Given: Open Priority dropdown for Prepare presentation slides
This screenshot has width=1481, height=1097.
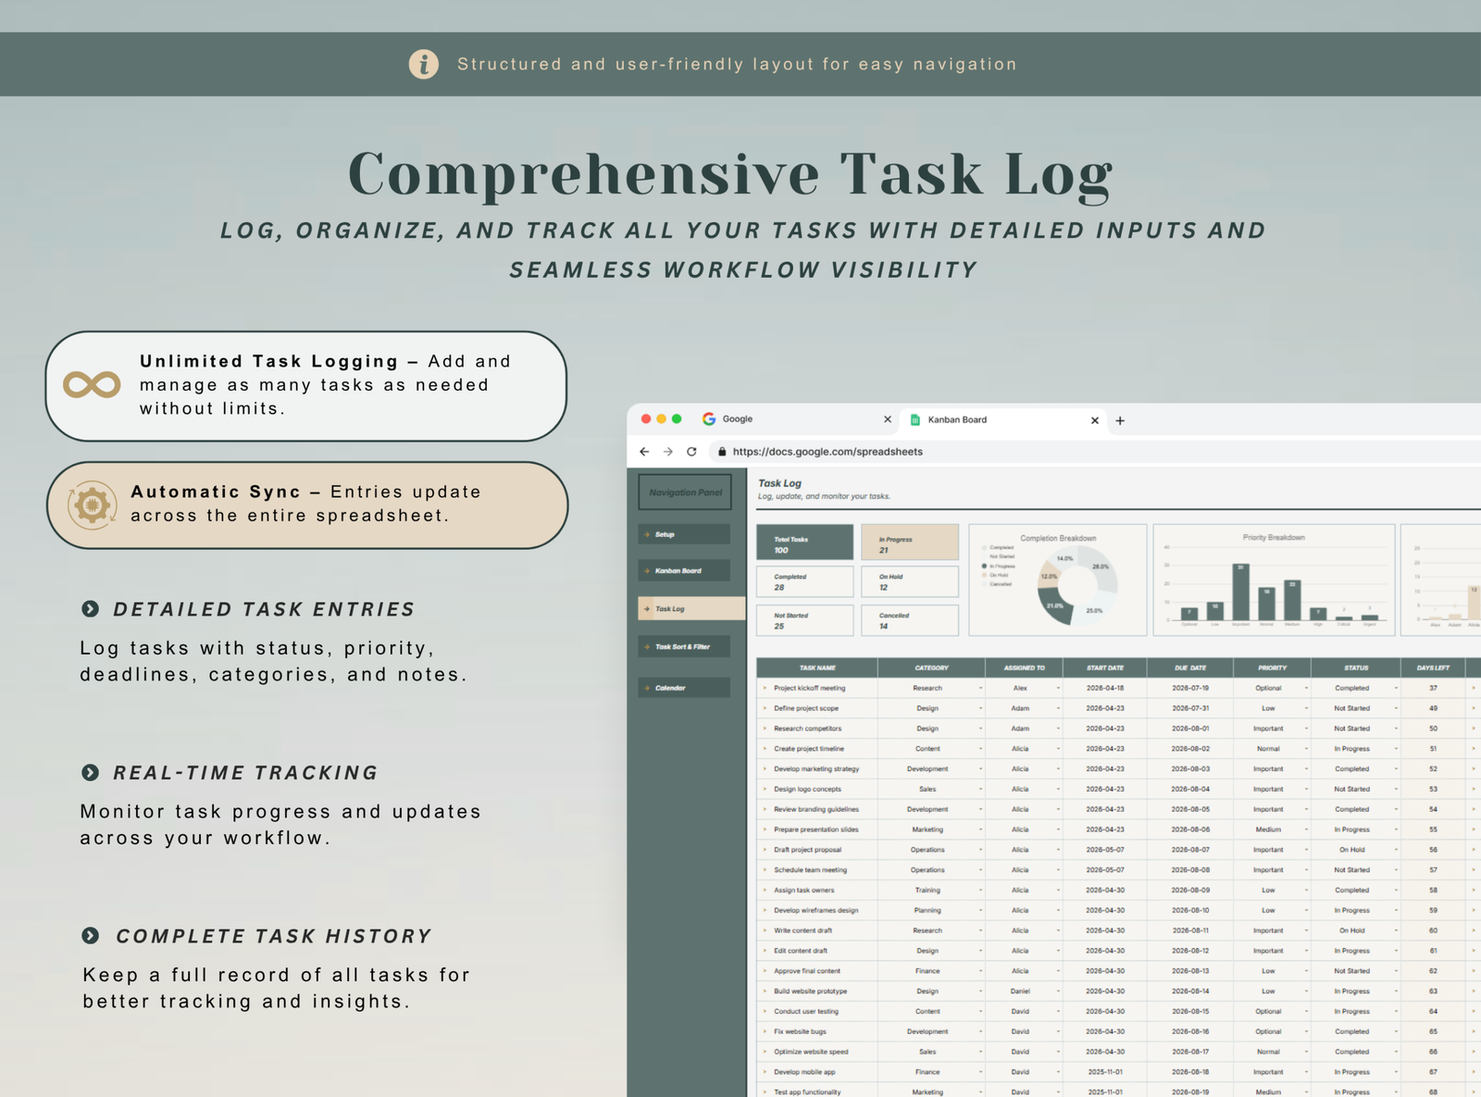Looking at the screenshot, I should (1306, 829).
